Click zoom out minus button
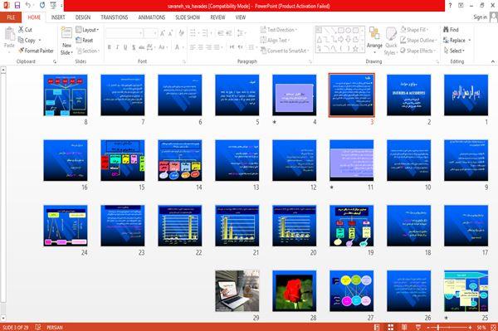 [x=427, y=327]
